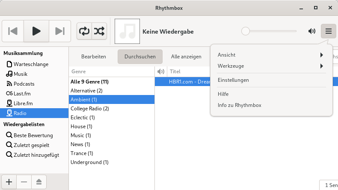Select the College Radio (2) genre
The height and width of the screenshot is (190, 338).
112,108
